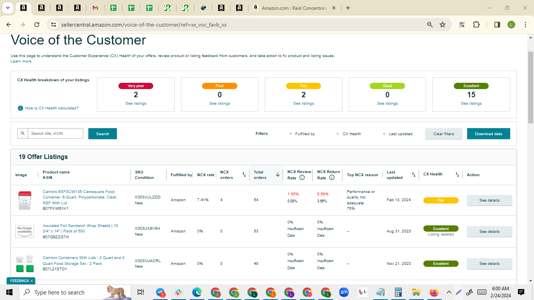534x300 pixels.
Task: See listings under the Excellent category
Action: [471, 104]
